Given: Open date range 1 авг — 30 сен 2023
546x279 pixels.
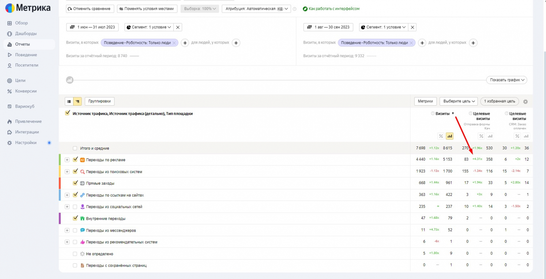Looking at the screenshot, I should [x=328, y=27].
